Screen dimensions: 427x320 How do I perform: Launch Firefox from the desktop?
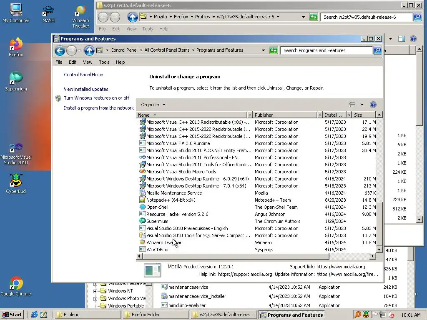[16, 47]
